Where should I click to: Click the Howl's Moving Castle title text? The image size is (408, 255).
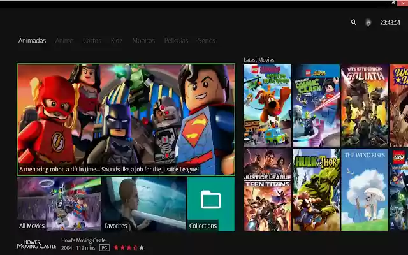coord(84,240)
